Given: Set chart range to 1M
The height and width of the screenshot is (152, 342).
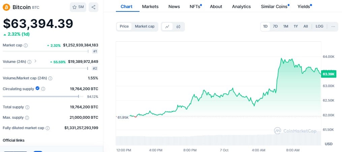Looking at the screenshot, I should [285, 26].
